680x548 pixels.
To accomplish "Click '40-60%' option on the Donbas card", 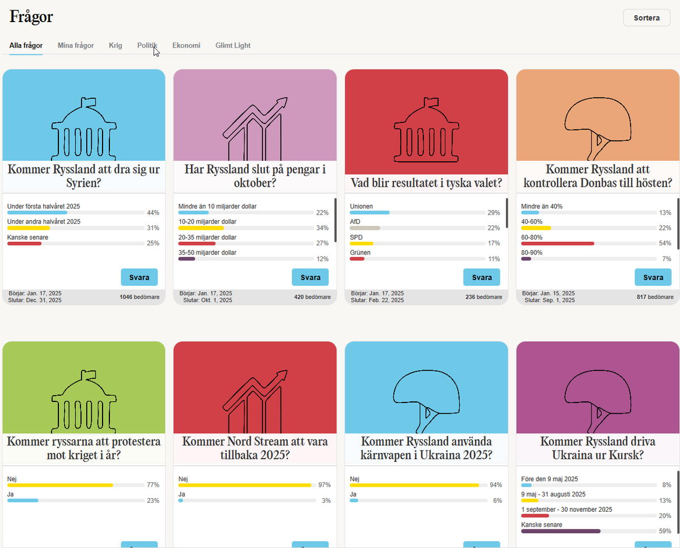I will tap(532, 222).
